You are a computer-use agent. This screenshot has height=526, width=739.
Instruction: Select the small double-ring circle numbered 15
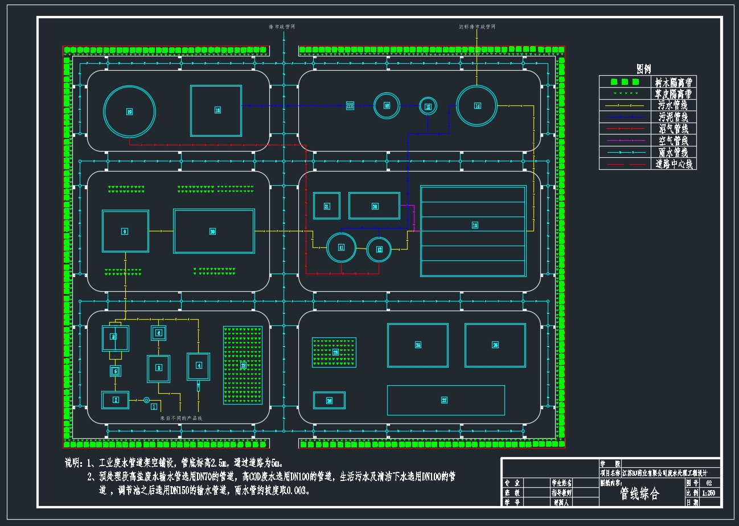click(x=428, y=107)
